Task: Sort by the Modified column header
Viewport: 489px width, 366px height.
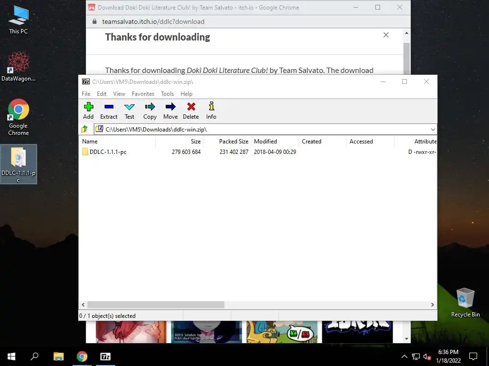Action: (x=275, y=141)
